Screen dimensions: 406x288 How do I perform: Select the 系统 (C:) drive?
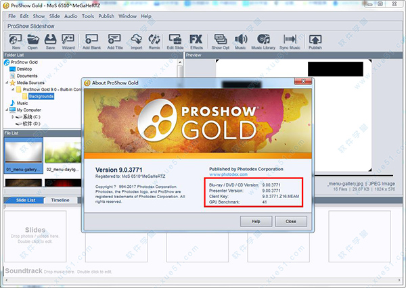(28, 117)
